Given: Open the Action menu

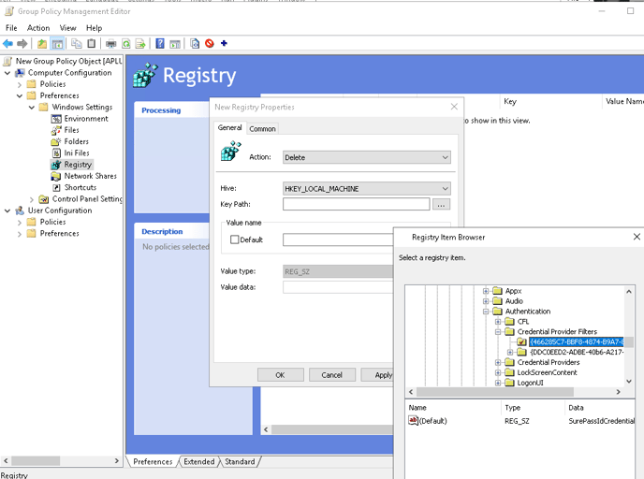Looking at the screenshot, I should pyautogui.click(x=38, y=28).
